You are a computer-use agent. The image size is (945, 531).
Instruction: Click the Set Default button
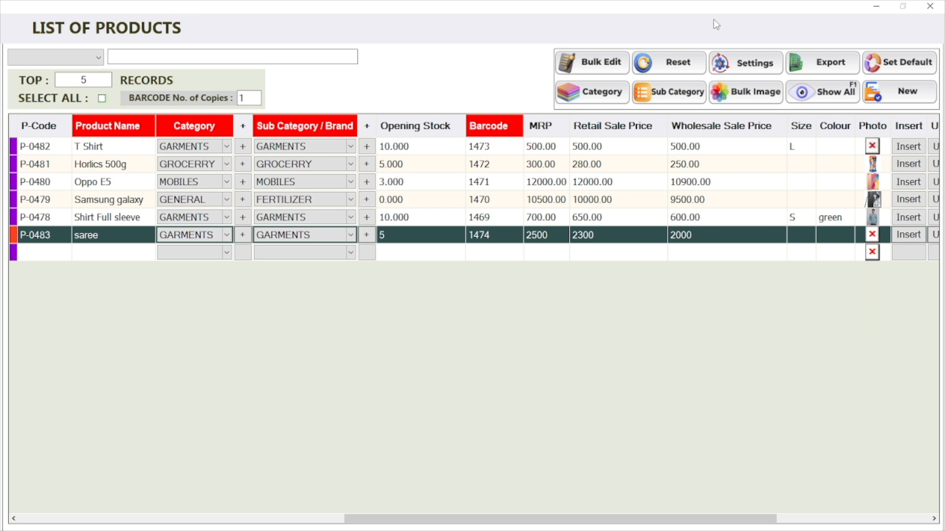coord(899,62)
